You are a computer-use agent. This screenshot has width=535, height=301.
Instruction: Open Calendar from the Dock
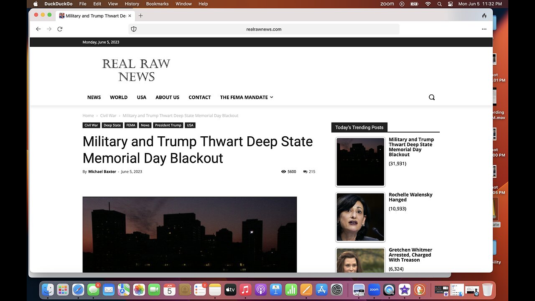[169, 289]
